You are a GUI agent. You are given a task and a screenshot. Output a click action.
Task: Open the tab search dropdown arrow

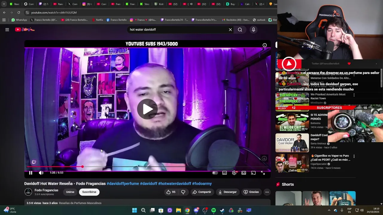click(x=4, y=4)
